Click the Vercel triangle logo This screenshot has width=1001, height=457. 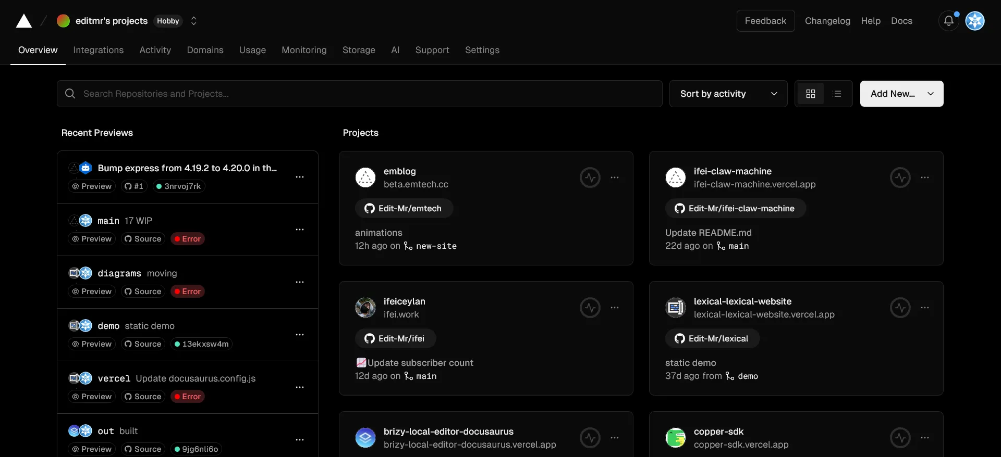(x=24, y=21)
